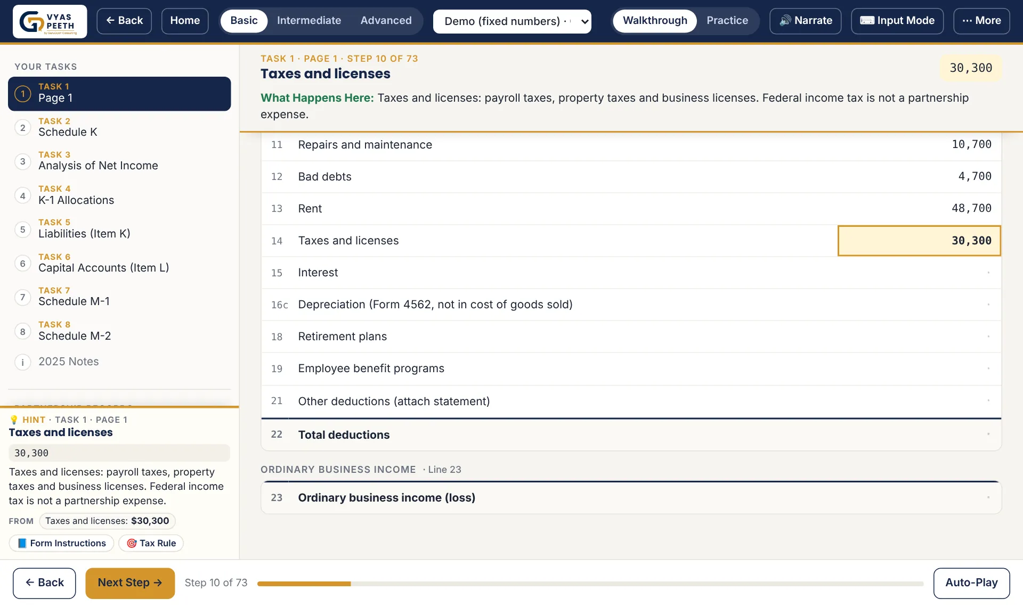Click Next Step button
The image size is (1023, 607).
coord(130,583)
